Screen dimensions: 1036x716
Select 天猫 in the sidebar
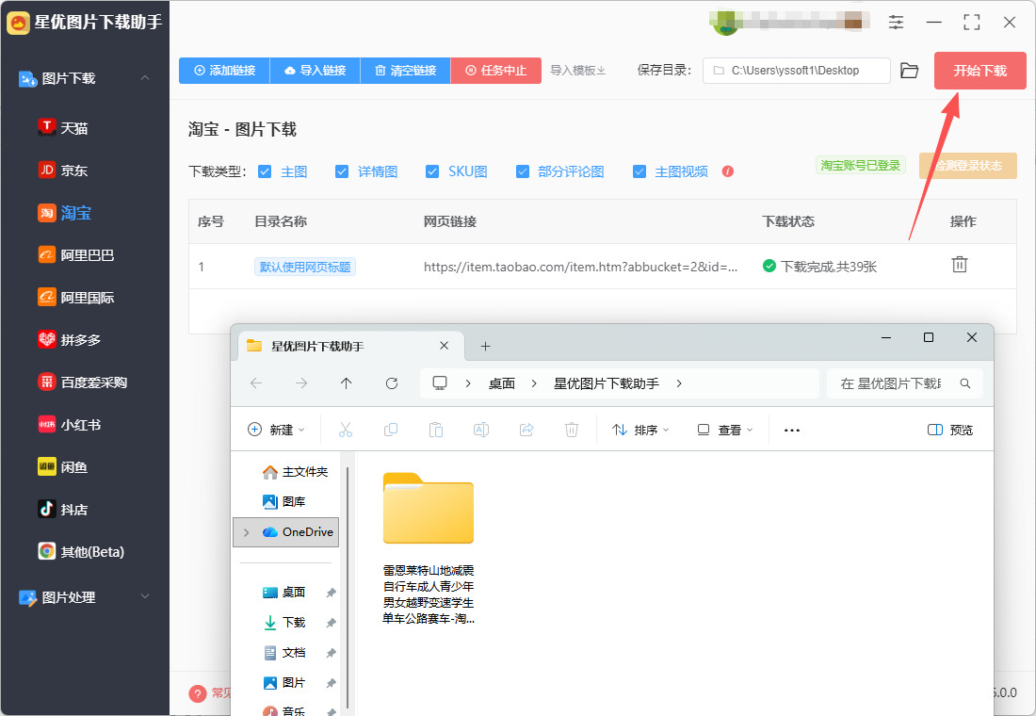pos(74,127)
